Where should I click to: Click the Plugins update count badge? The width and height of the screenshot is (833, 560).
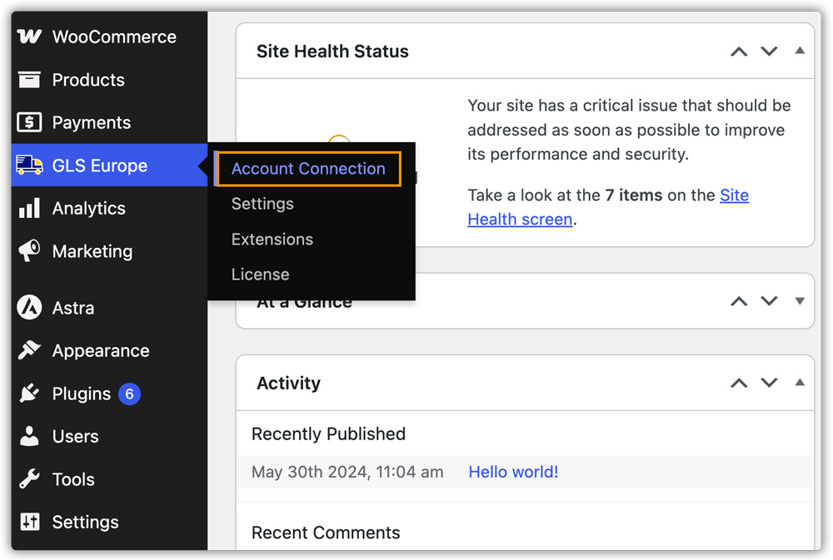129,394
